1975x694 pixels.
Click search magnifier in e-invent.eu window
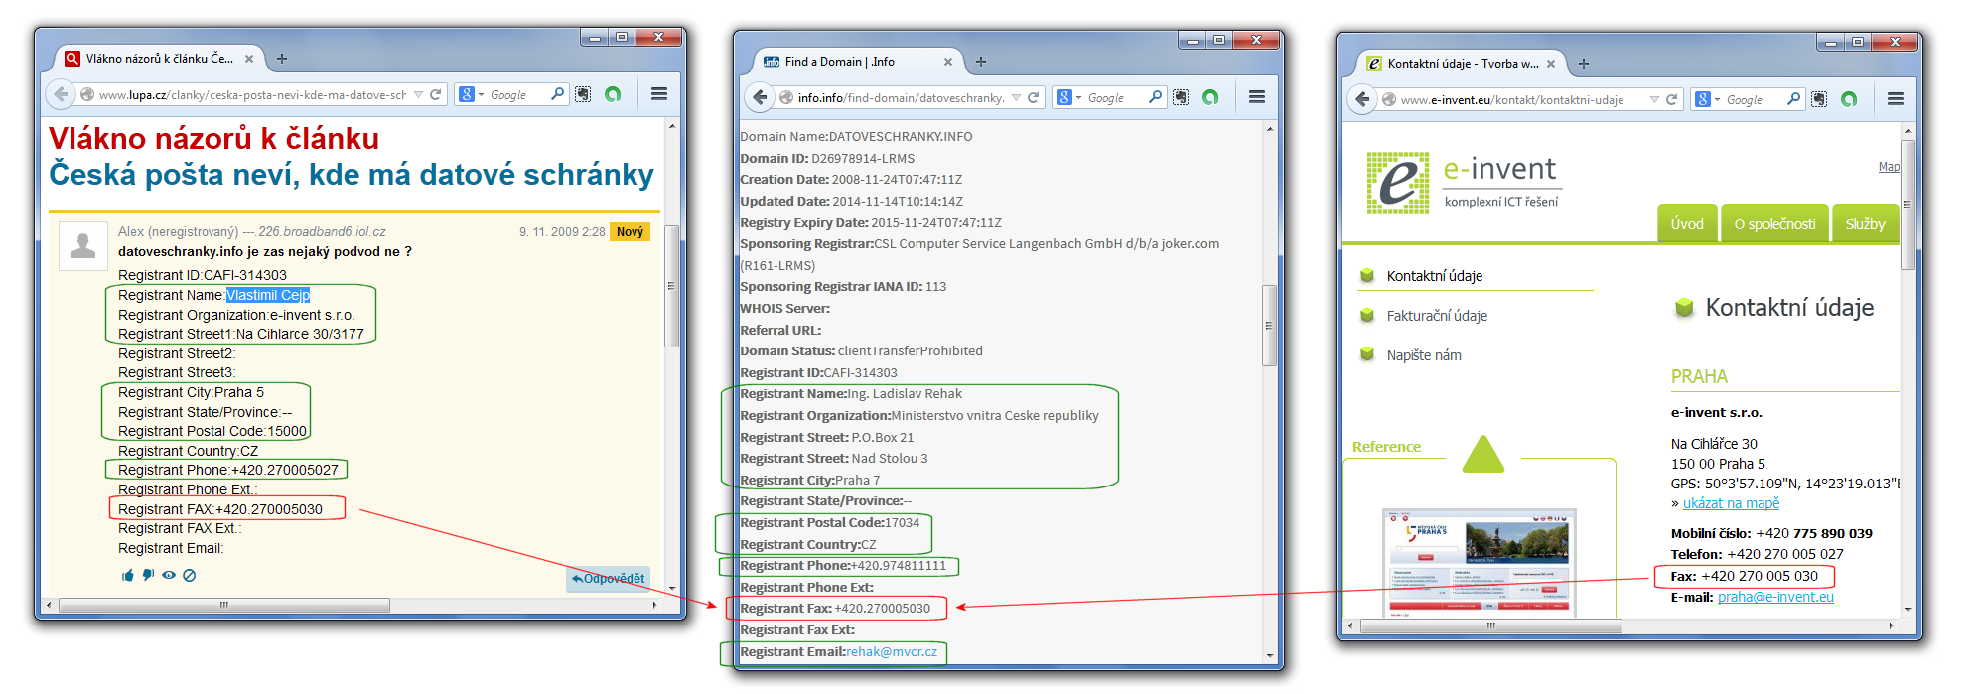coord(1793,99)
